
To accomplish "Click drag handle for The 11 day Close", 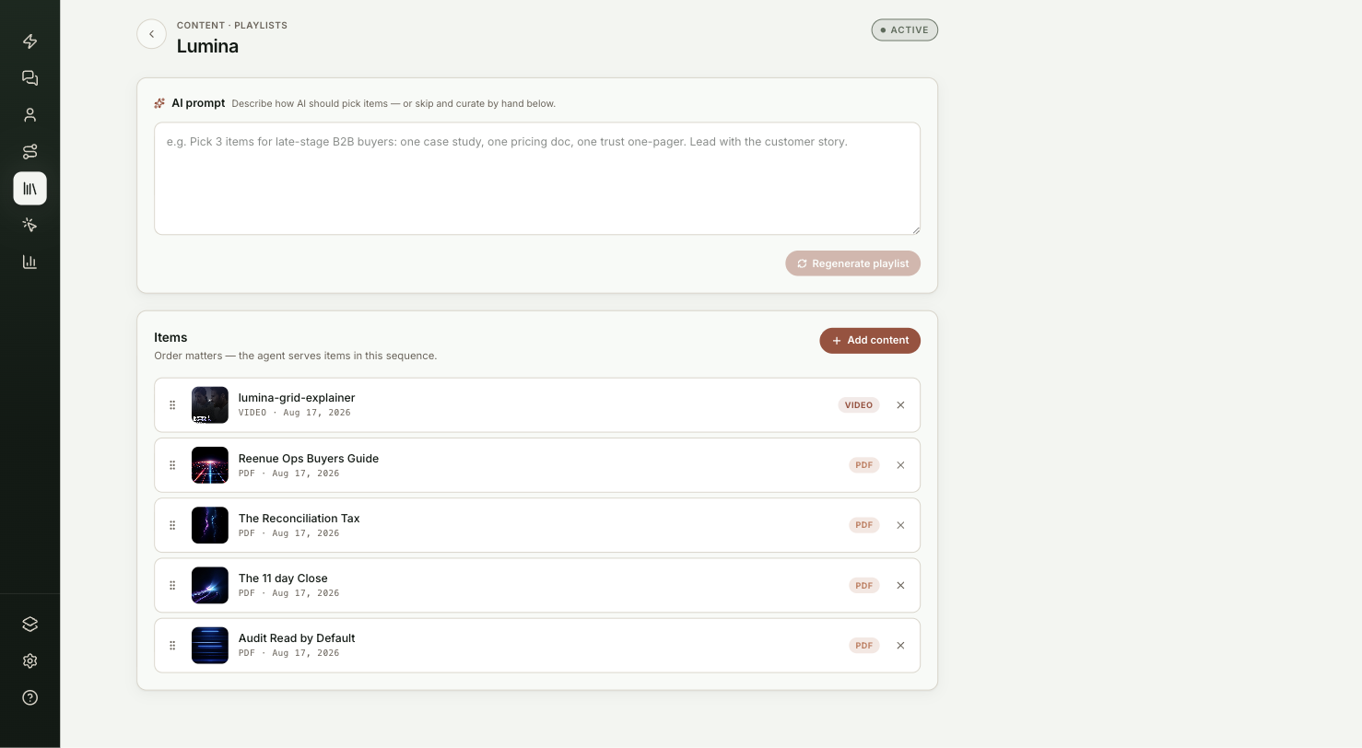I will [x=172, y=586].
